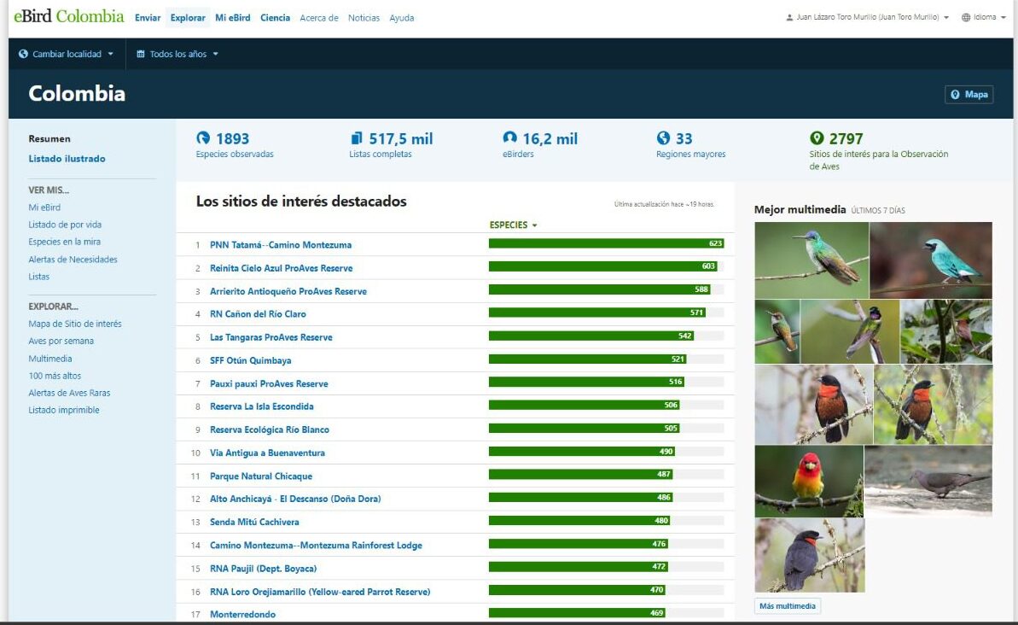Click the complete checklists icon
Viewport: 1018px width, 625px height.
click(357, 138)
